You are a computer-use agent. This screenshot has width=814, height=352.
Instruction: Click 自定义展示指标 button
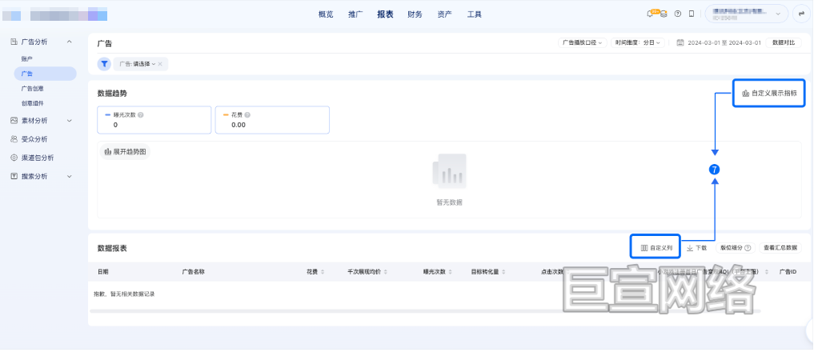[x=769, y=94]
